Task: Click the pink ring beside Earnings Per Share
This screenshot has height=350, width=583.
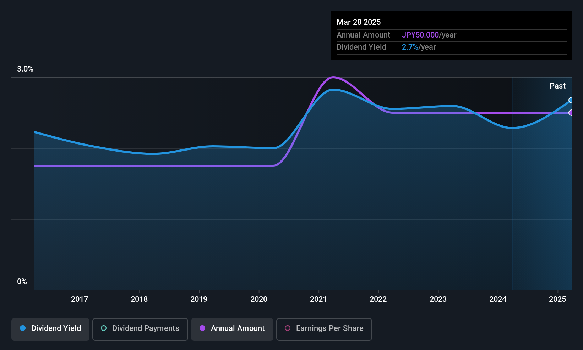Action: coord(288,328)
